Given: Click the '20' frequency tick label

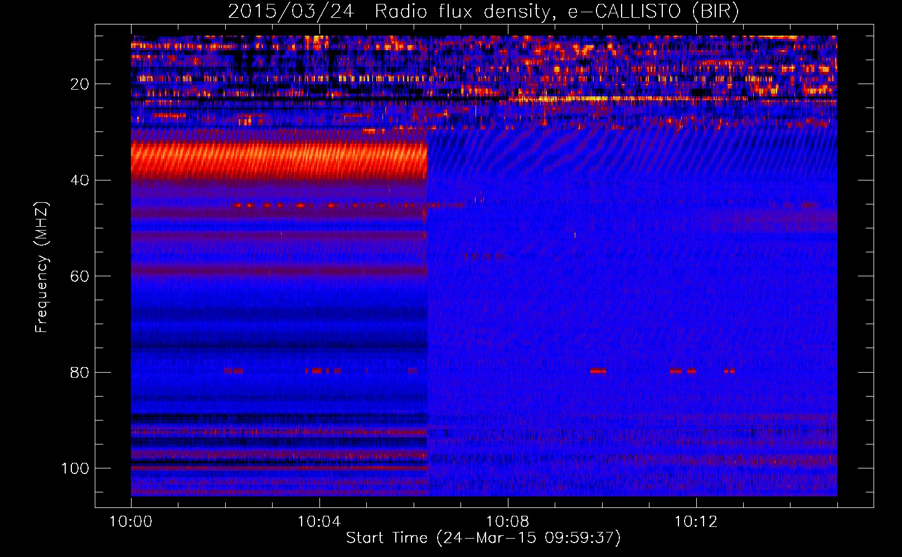Looking at the screenshot, I should click(80, 84).
